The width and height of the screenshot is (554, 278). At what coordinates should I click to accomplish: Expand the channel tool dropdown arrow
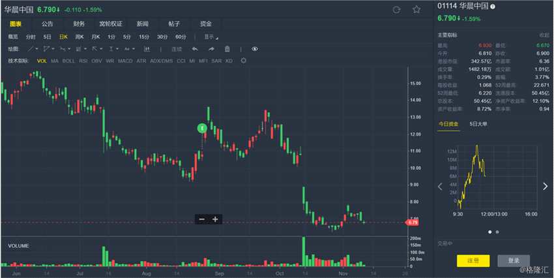click(53, 49)
